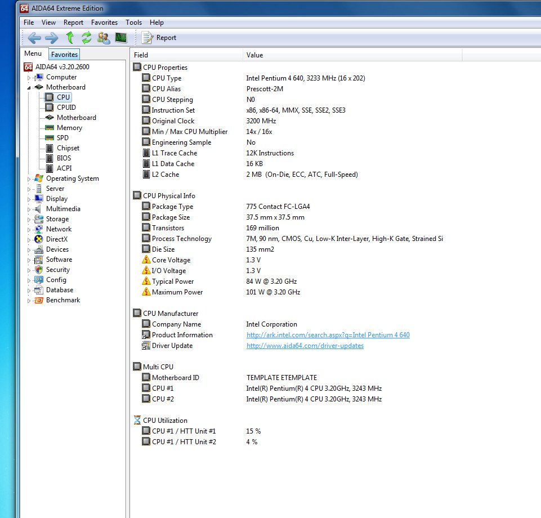Open the user accounts toolbar icon
The image size is (541, 518).
coord(104,38)
